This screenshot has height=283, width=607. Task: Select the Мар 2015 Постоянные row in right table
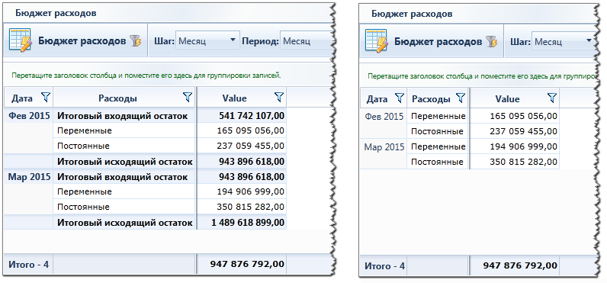point(460,162)
